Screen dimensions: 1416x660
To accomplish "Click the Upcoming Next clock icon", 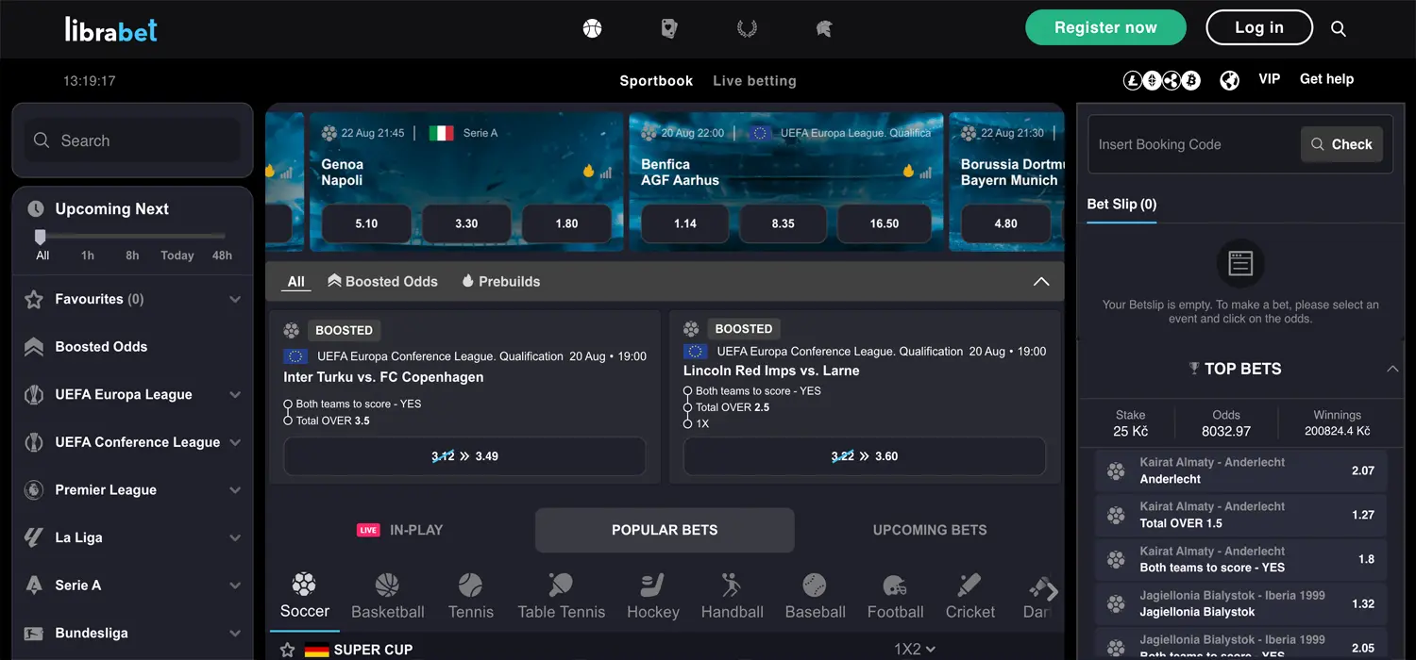I will click(36, 209).
